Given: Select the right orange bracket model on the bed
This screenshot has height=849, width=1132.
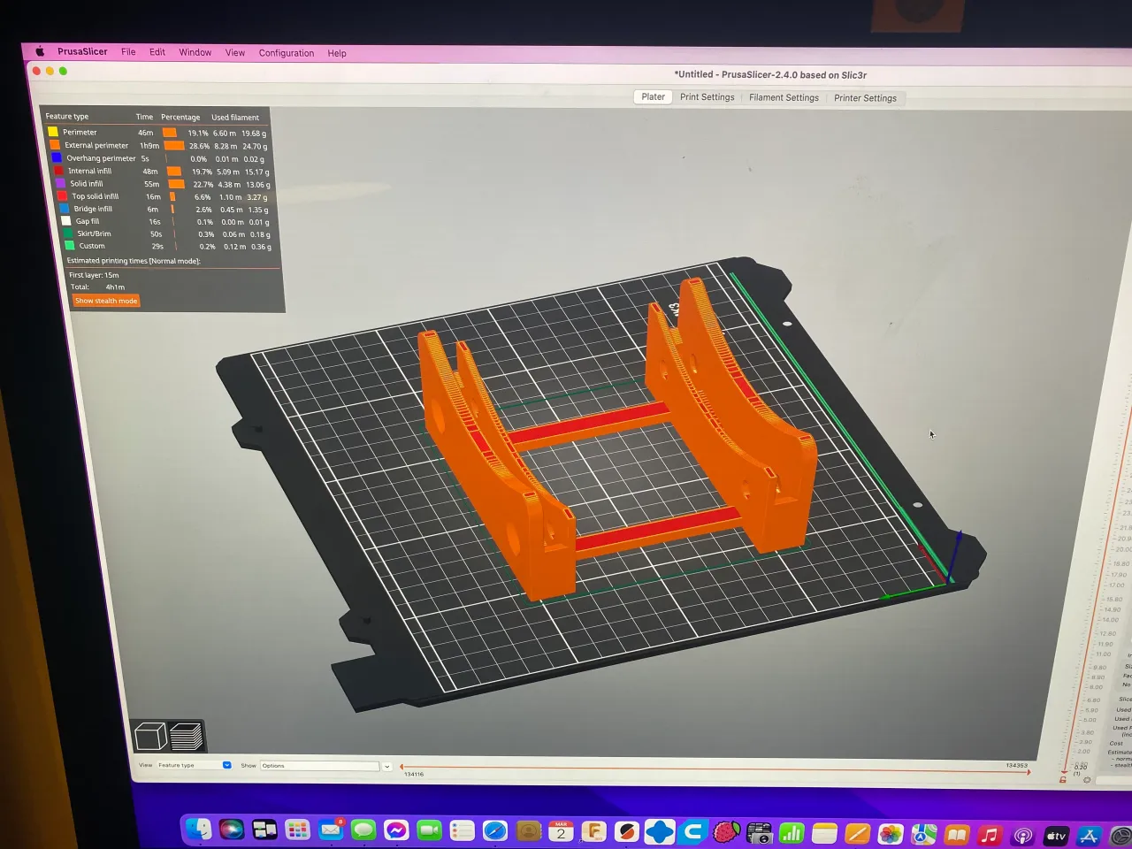Looking at the screenshot, I should (730, 416).
